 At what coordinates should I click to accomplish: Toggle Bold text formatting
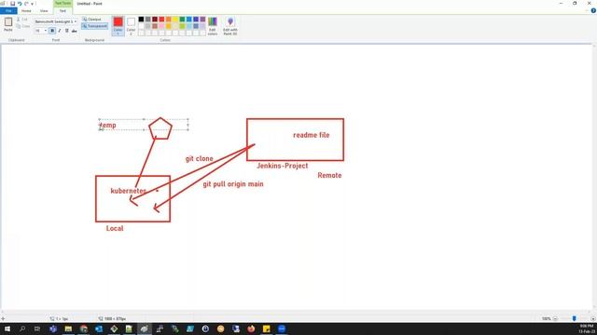[52, 31]
